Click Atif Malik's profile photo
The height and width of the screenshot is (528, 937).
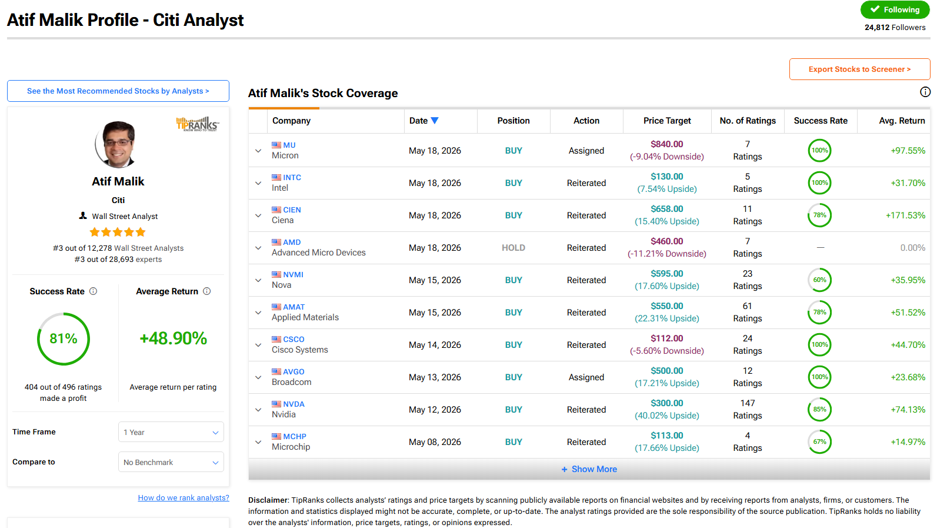[x=118, y=144]
